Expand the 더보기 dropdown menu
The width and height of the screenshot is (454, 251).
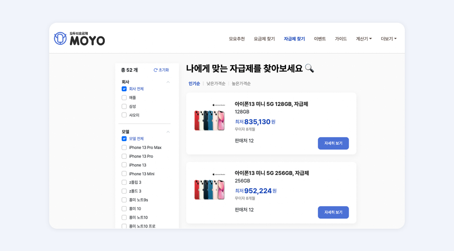tap(389, 39)
